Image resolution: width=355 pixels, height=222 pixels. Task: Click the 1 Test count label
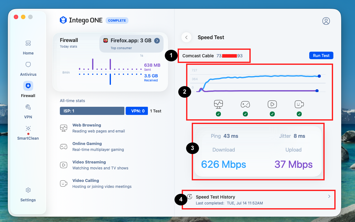coord(155,111)
